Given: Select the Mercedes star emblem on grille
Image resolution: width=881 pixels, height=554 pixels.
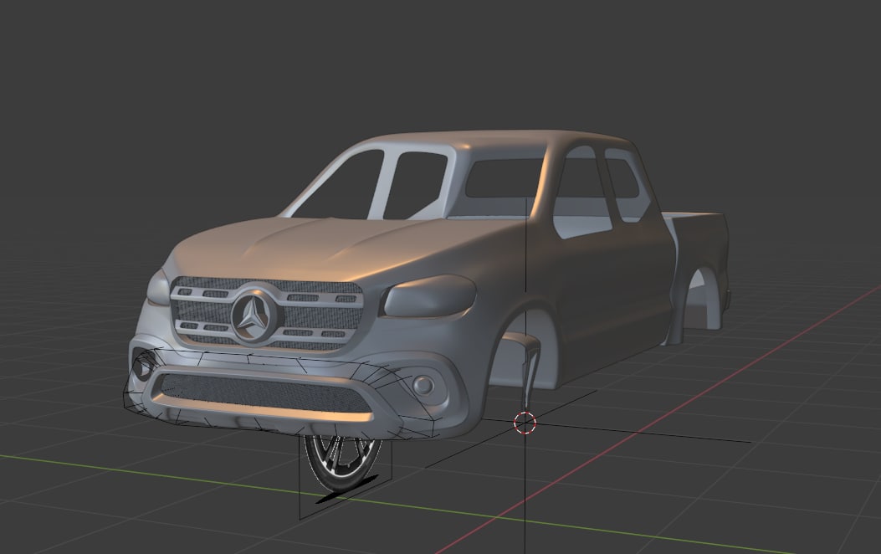Looking at the screenshot, I should pos(254,315).
